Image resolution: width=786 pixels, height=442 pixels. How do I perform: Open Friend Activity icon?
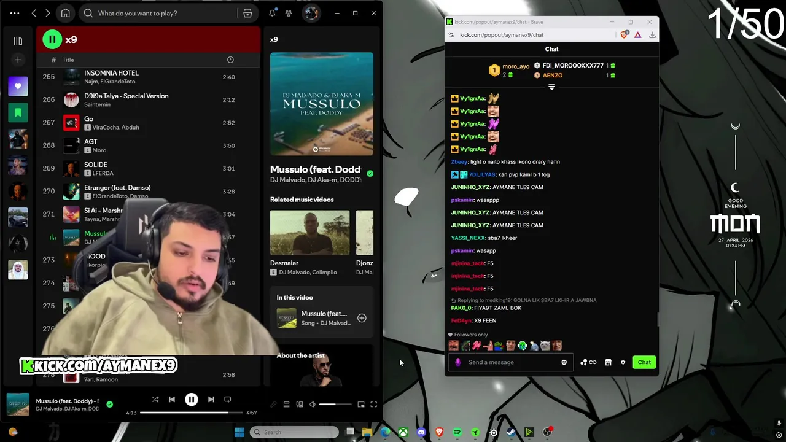(289, 13)
